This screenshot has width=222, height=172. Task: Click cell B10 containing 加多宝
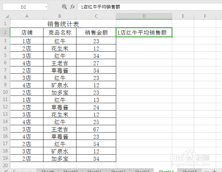point(60,92)
